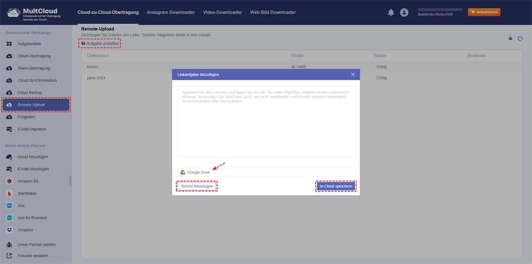The height and width of the screenshot is (264, 532).
Task: Close the Linkaufgabe hinzufügen dialog
Action: pyautogui.click(x=353, y=74)
